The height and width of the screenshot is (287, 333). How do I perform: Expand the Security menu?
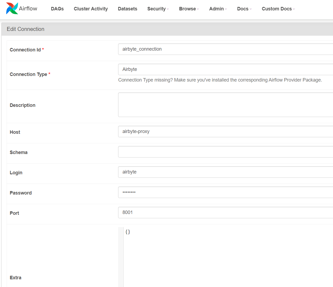pyautogui.click(x=158, y=9)
